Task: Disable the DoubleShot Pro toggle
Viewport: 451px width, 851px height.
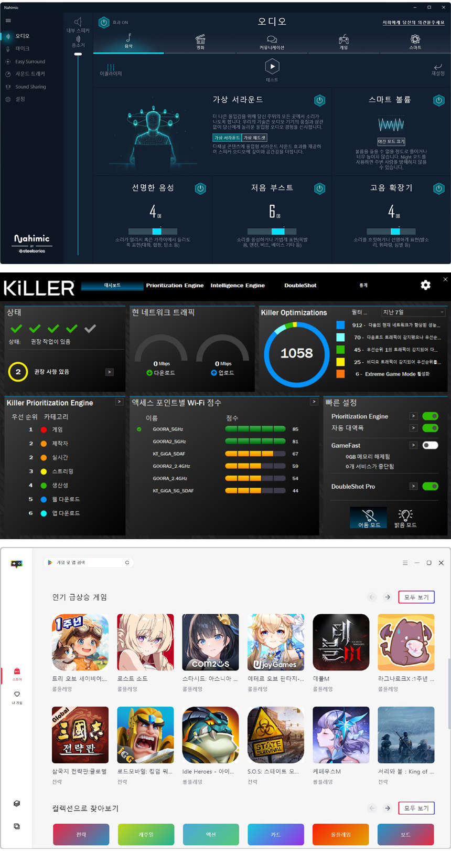Action: [x=430, y=486]
